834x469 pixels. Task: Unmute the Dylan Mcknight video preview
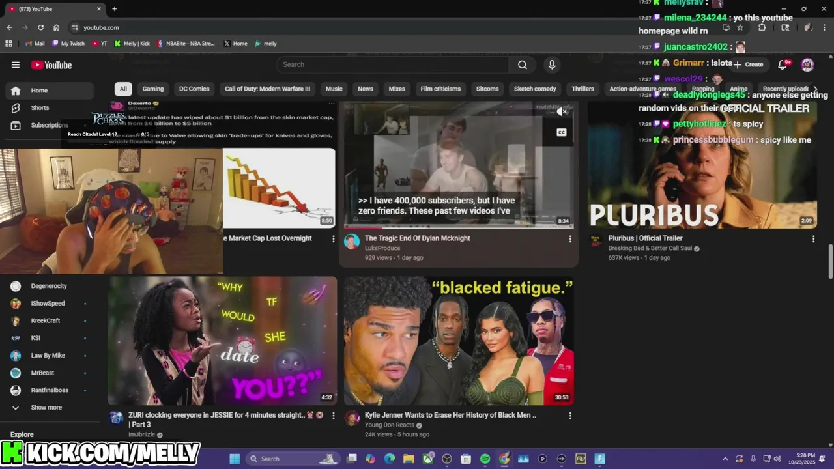[562, 112]
